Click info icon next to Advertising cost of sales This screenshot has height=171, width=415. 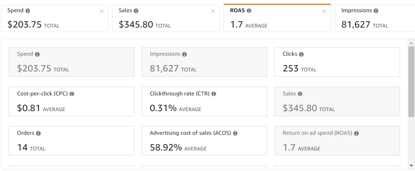(x=235, y=133)
